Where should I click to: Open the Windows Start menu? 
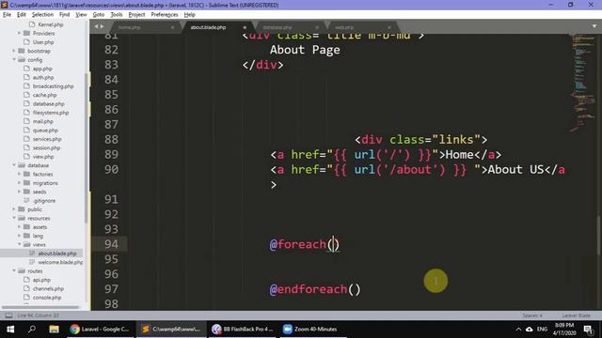(x=10, y=330)
